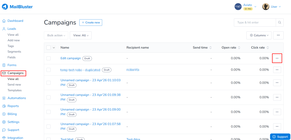The height and width of the screenshot is (140, 291).
Task: Open actions menu for 01:07:58 PM campaign
Action: pyautogui.click(x=277, y=127)
